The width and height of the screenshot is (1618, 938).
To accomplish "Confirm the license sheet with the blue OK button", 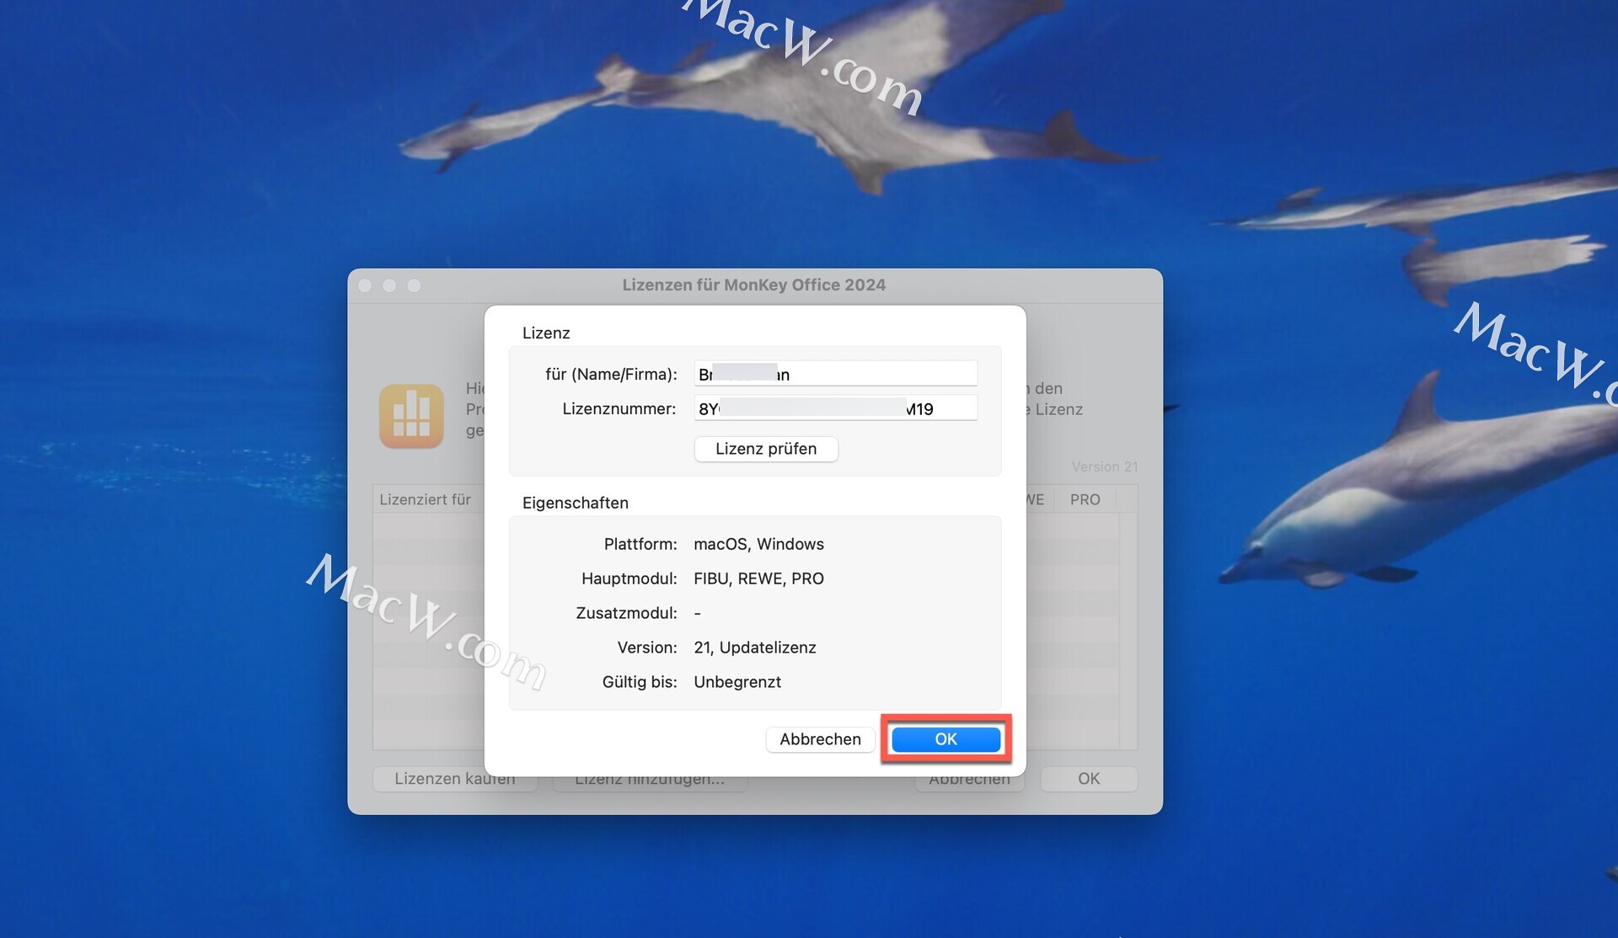I will pyautogui.click(x=946, y=739).
